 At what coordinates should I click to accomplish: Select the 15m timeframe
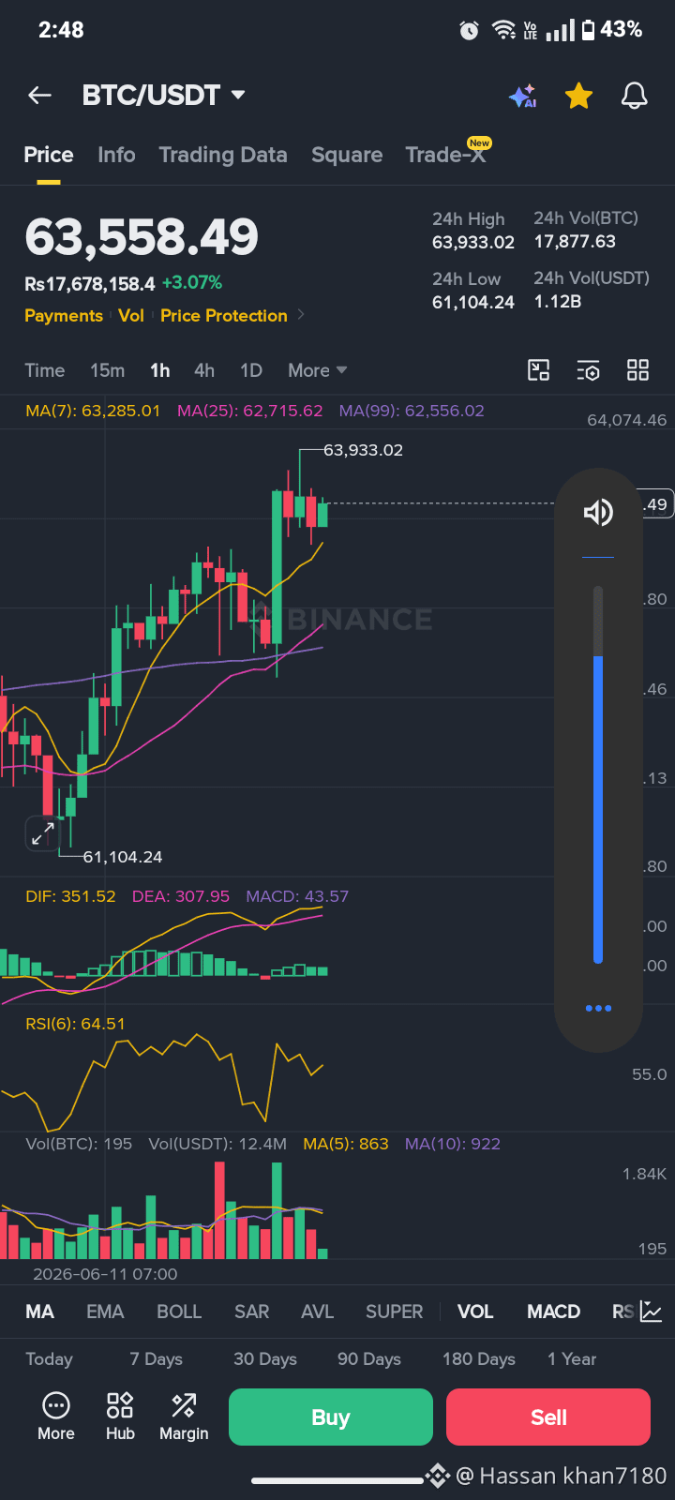click(108, 370)
